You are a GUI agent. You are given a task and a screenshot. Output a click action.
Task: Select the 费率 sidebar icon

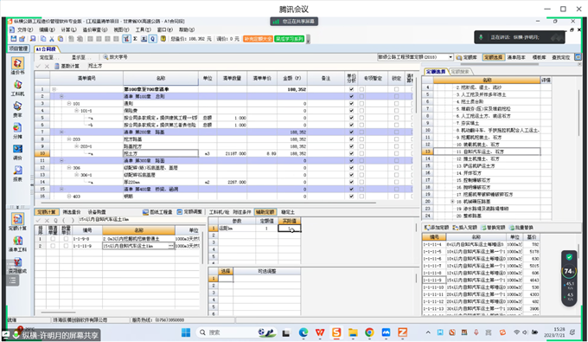[x=17, y=109]
